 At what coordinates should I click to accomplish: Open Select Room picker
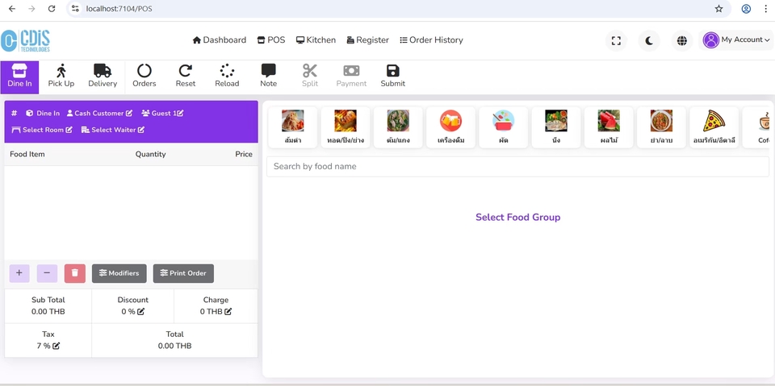[42, 130]
